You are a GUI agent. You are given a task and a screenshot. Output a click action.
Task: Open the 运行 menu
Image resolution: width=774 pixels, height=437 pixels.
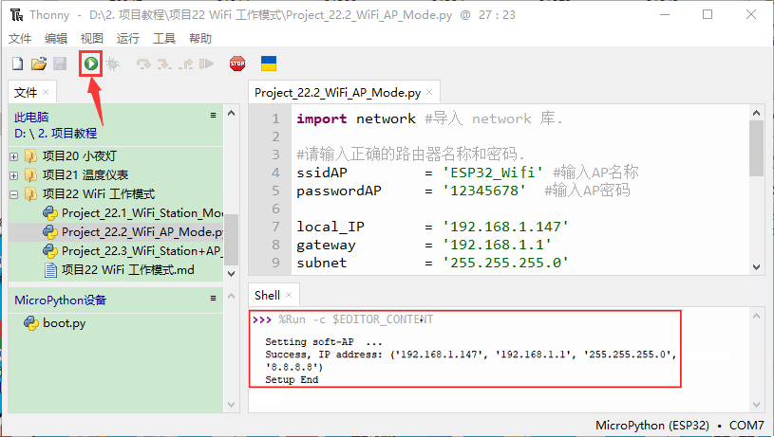(128, 38)
